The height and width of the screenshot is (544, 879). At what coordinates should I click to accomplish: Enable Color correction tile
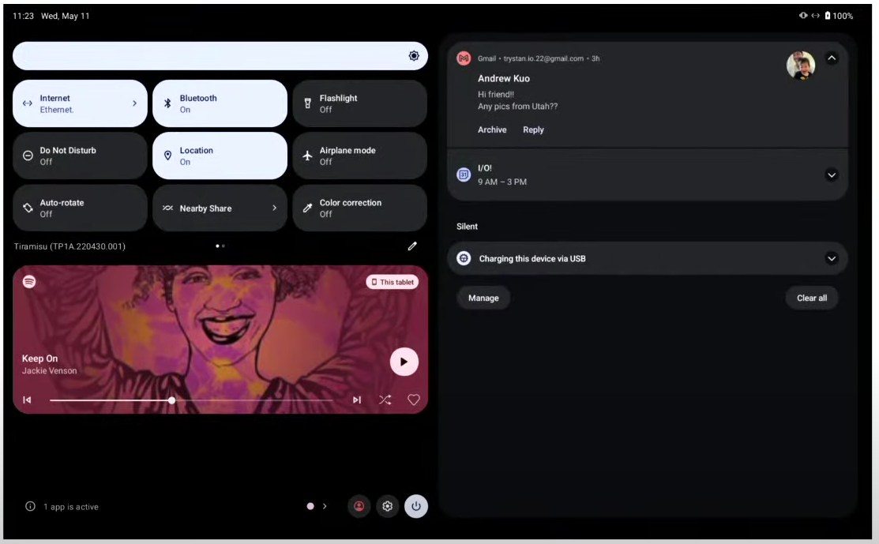tap(359, 208)
